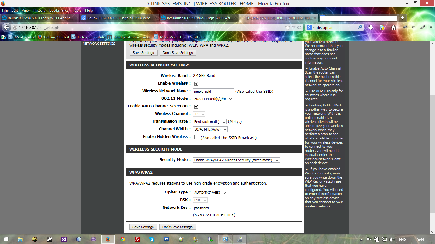Image resolution: width=435 pixels, height=244 pixels.
Task: Switch to the Ralink 5.0.37.0 Google tab
Action: point(119,18)
